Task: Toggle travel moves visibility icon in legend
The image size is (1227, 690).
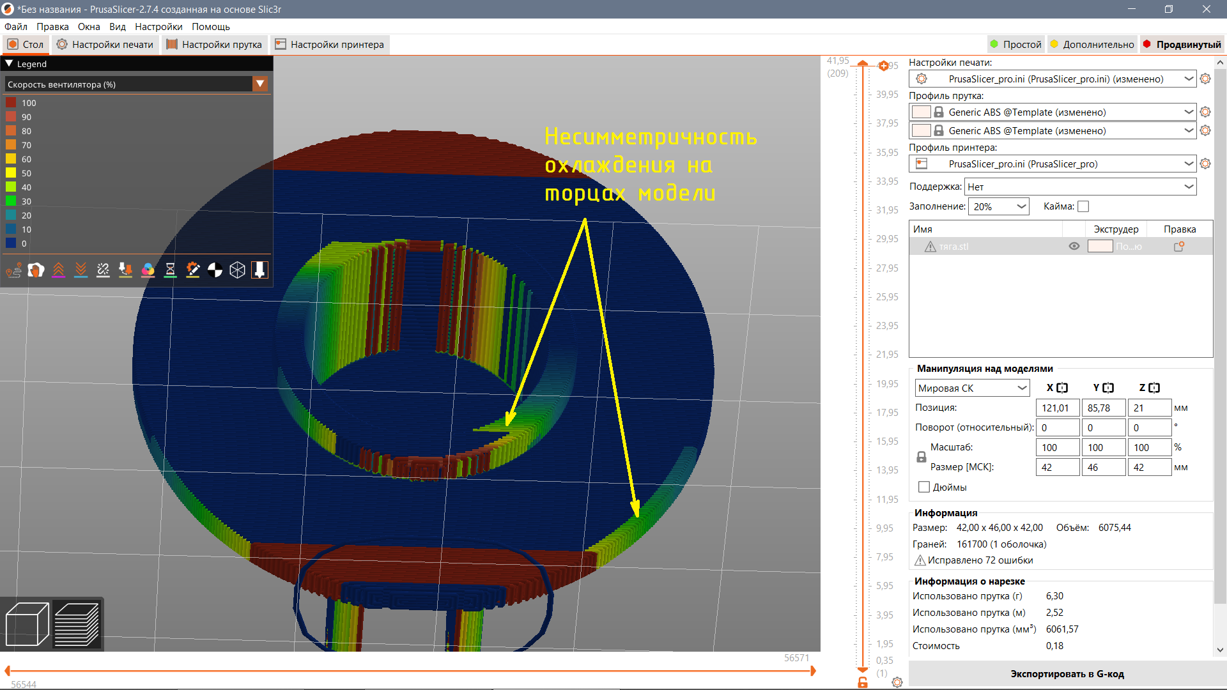Action: tap(14, 270)
